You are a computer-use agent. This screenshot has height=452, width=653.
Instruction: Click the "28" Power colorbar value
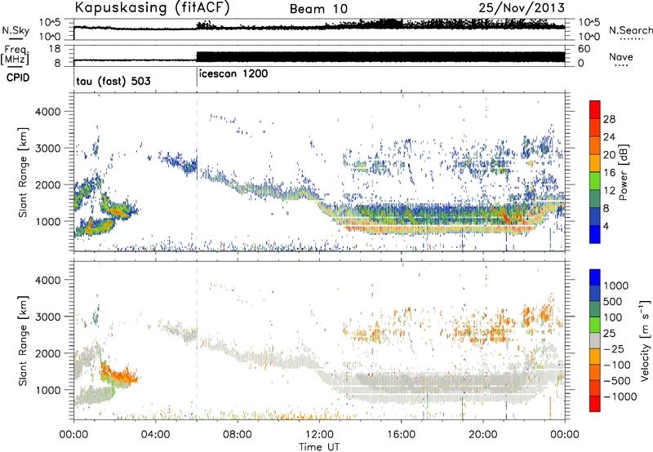pyautogui.click(x=609, y=119)
